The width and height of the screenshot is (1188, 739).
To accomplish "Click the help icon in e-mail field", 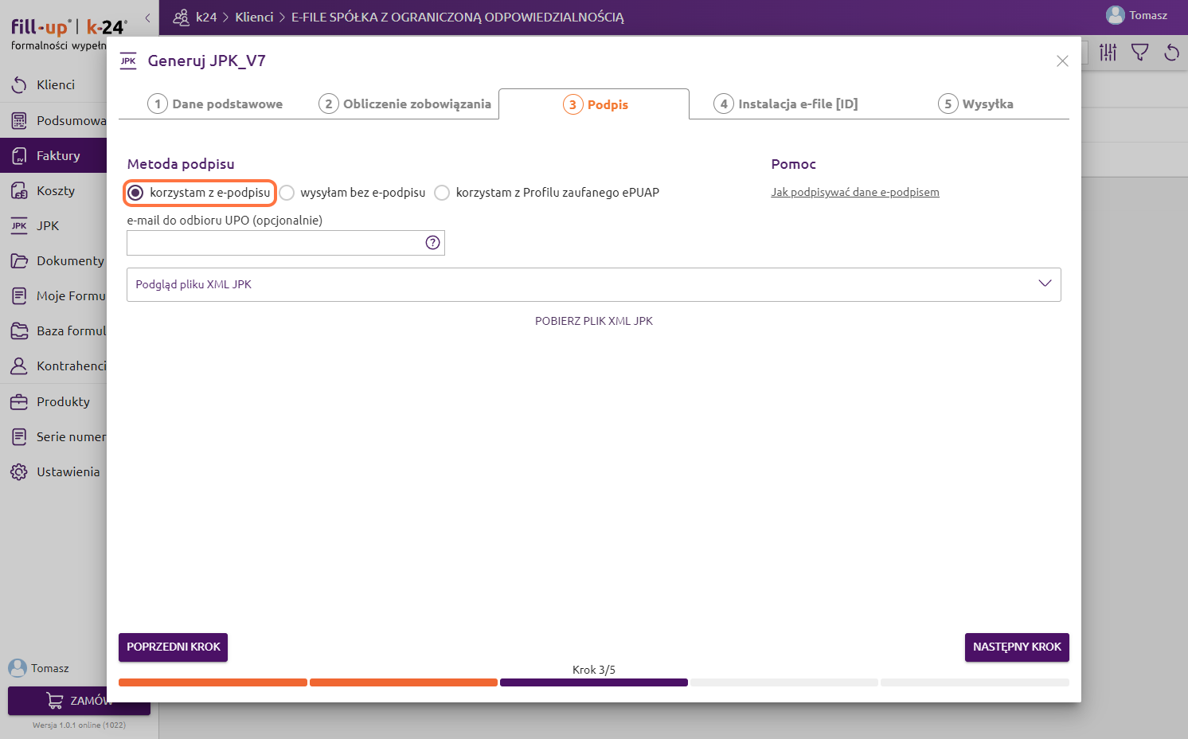I will [x=432, y=243].
